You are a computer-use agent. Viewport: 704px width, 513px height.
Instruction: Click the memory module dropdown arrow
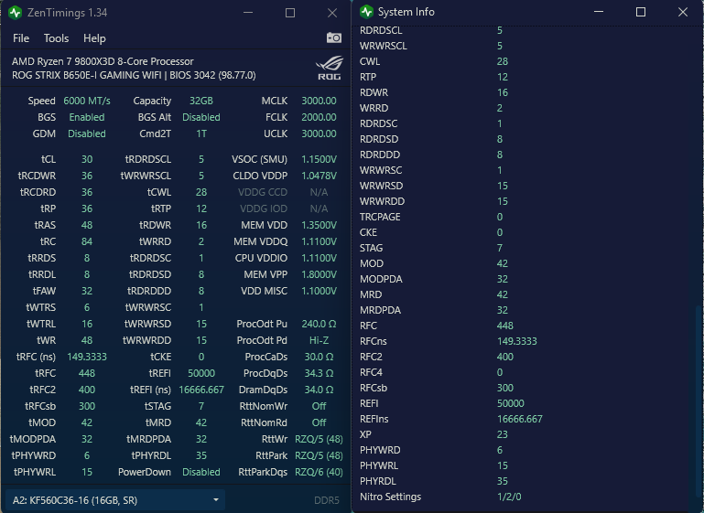click(x=216, y=500)
